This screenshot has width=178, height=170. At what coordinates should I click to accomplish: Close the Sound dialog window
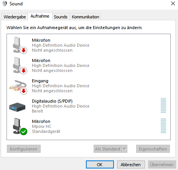coord(173,3)
